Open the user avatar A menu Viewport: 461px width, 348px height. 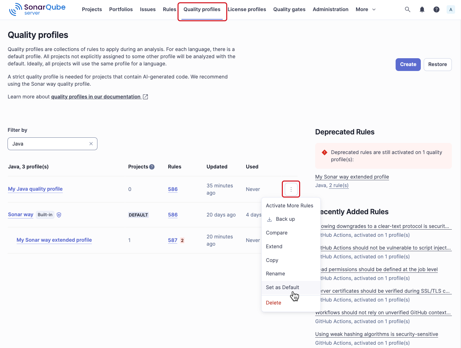pyautogui.click(x=451, y=9)
